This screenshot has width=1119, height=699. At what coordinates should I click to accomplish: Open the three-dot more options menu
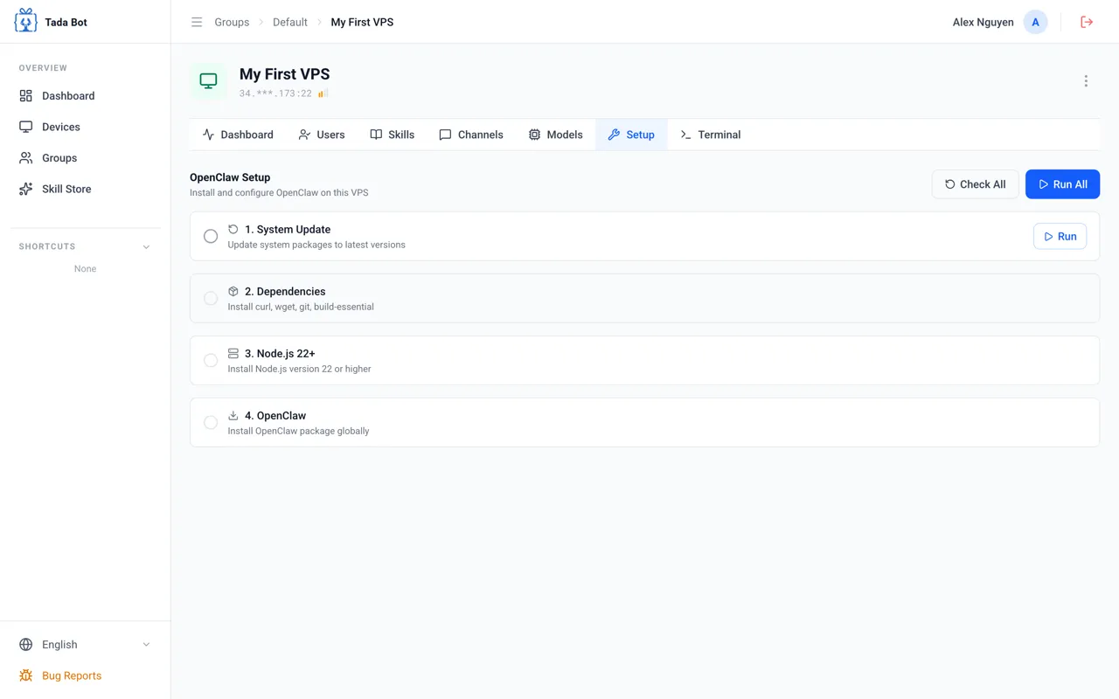point(1086,81)
